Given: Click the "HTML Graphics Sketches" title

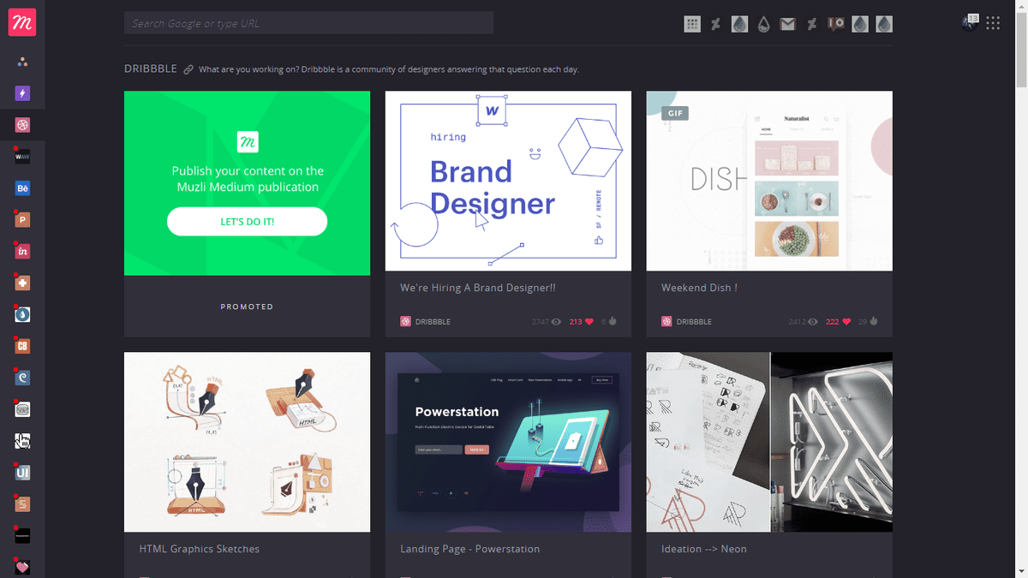Looking at the screenshot, I should pyautogui.click(x=200, y=549).
